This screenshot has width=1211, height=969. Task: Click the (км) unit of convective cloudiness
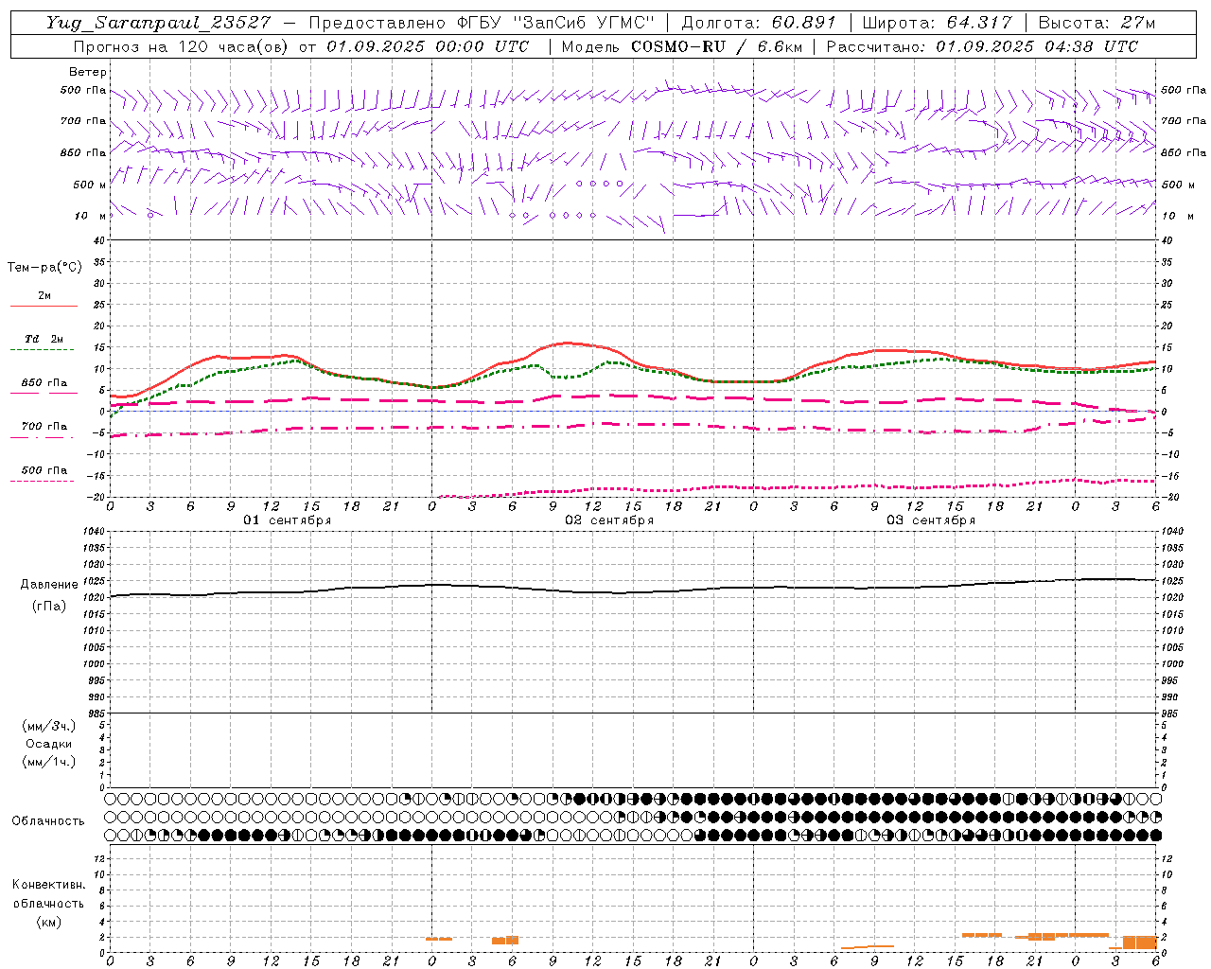pos(48,922)
